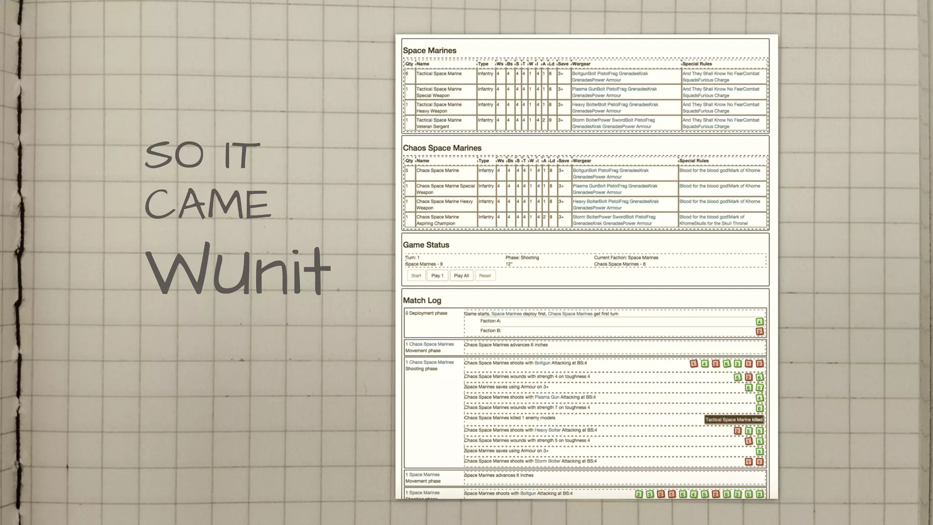Click the green 6 die in Plasma Gun wound row
933x525 pixels.
click(x=759, y=408)
